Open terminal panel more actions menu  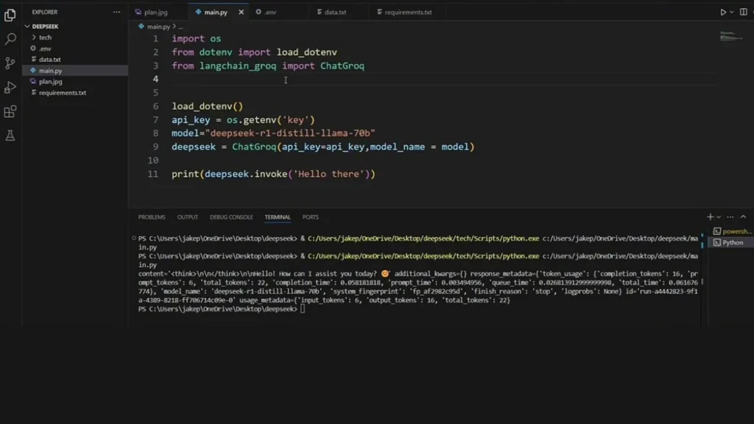[730, 217]
